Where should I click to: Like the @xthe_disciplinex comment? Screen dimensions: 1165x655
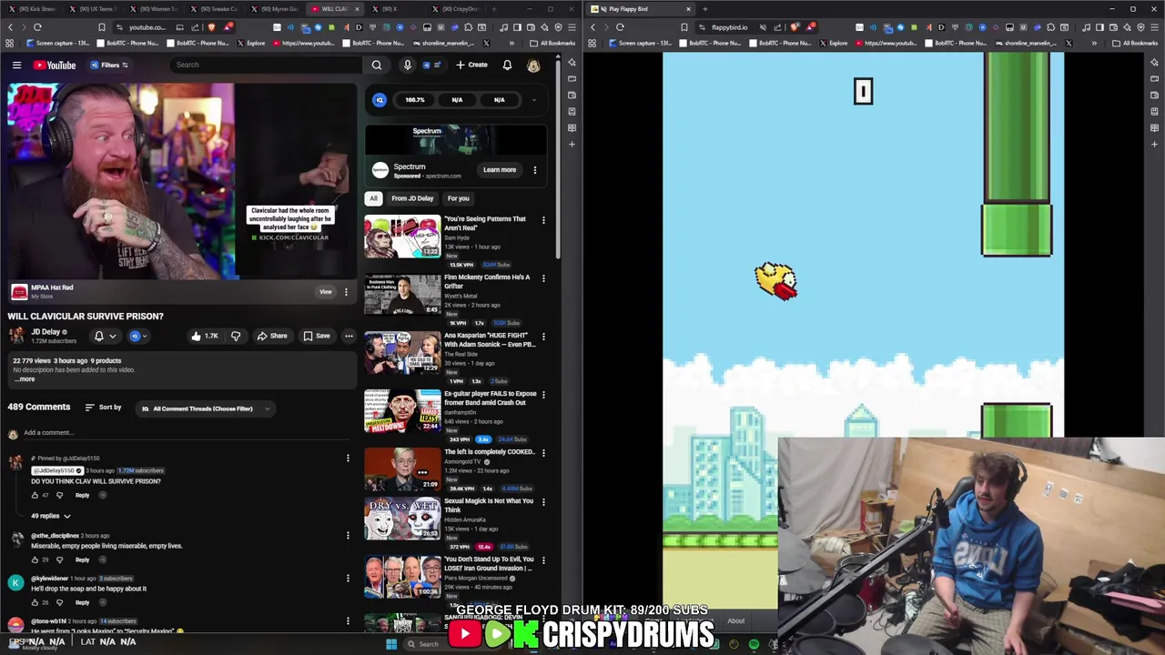(x=35, y=559)
